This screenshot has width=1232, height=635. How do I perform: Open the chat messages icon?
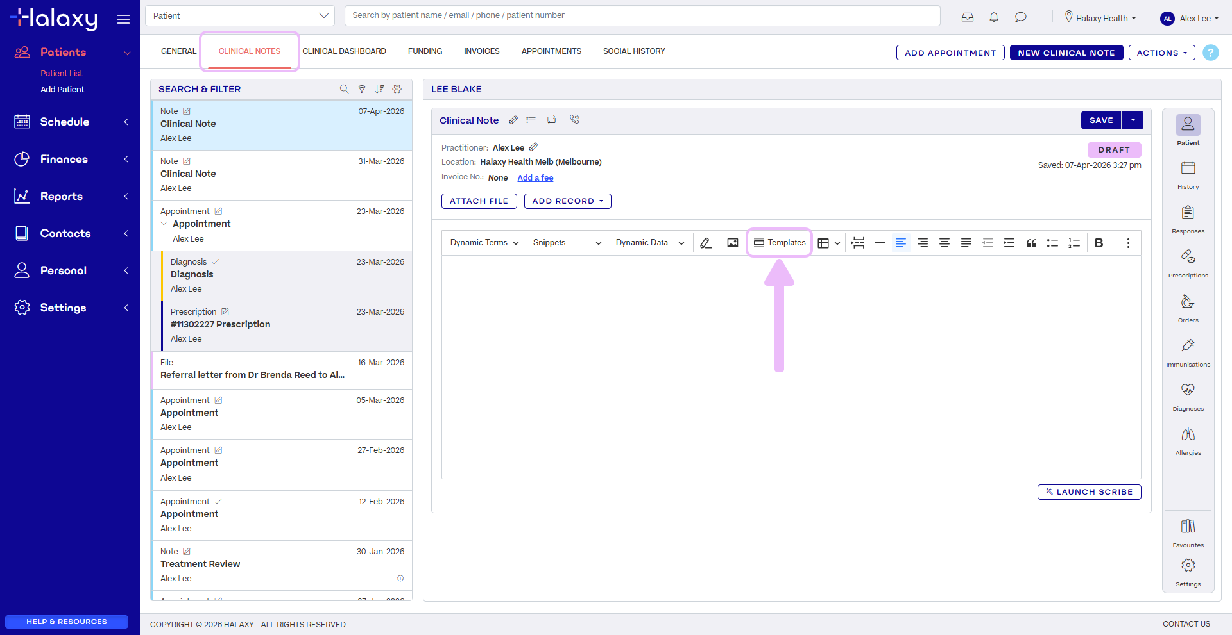[1021, 17]
